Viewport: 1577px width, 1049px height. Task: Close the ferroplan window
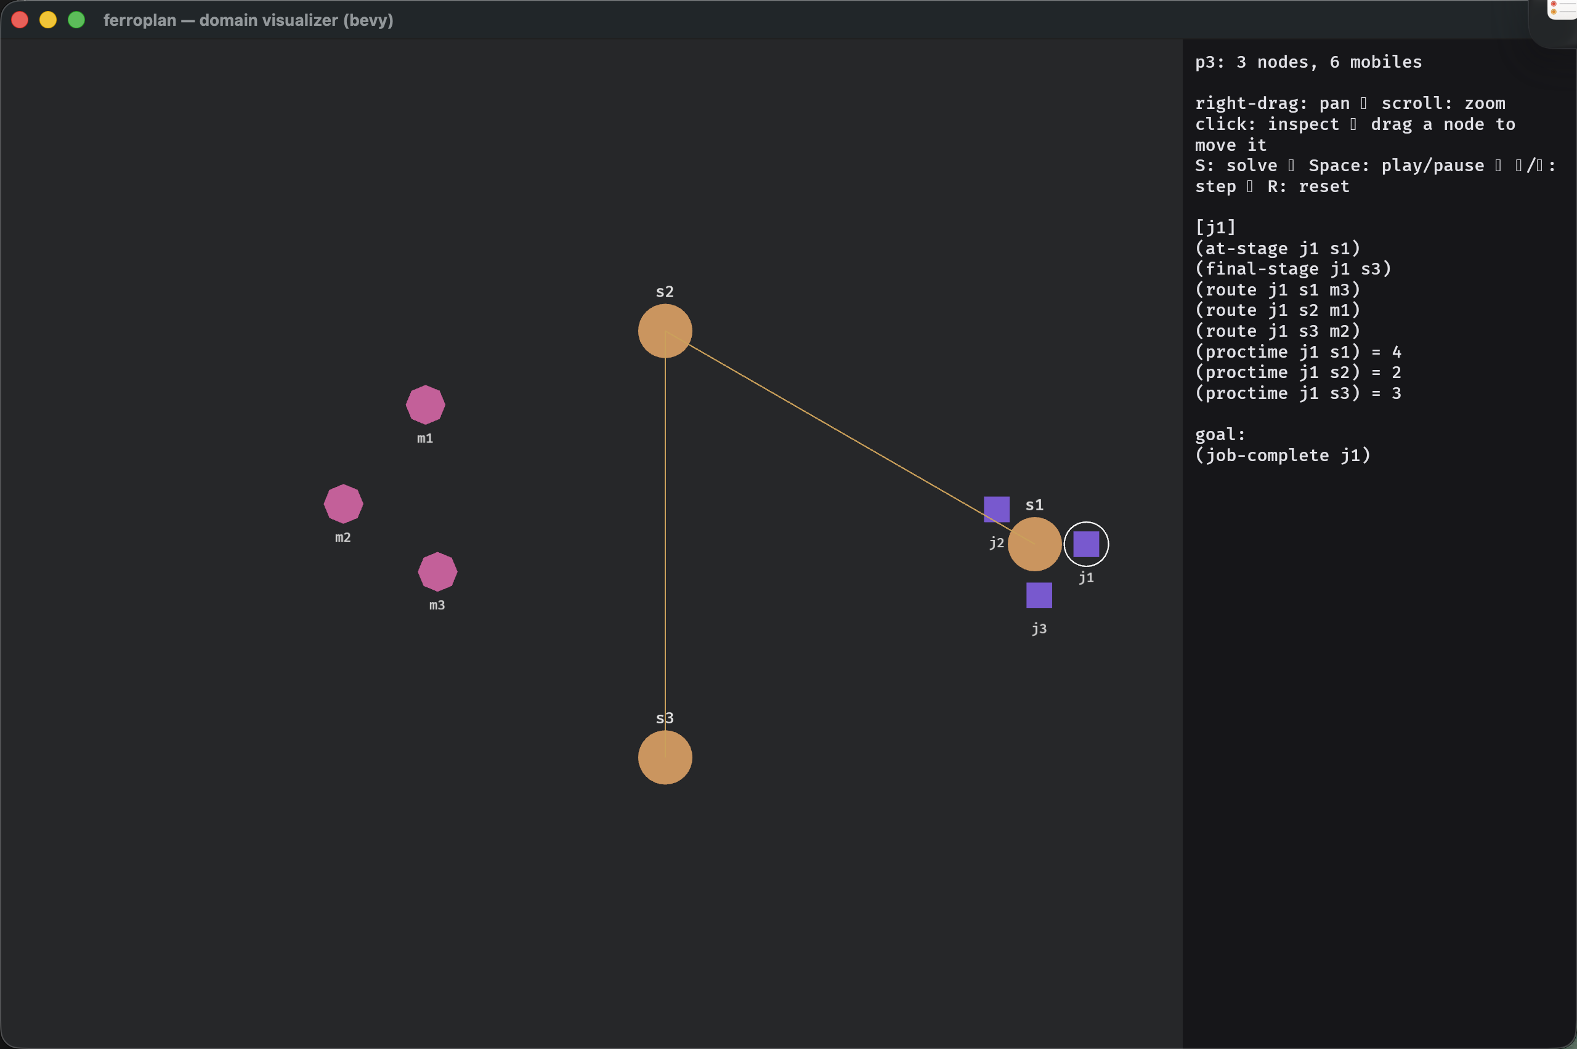click(20, 20)
